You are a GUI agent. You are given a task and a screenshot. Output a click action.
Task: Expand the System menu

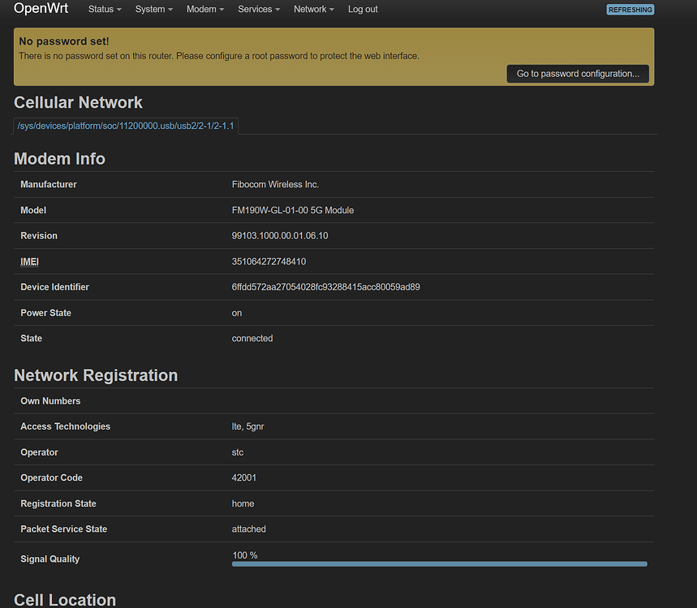[153, 9]
